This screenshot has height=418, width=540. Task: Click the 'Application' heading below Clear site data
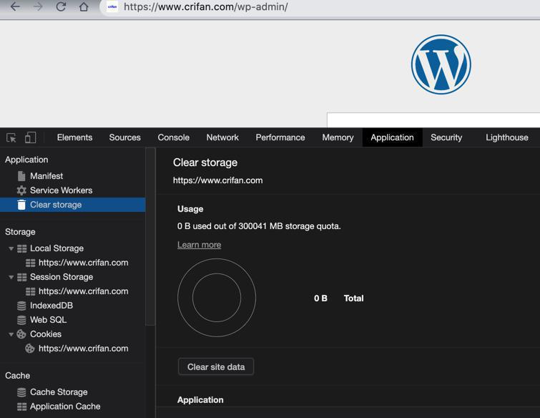(200, 399)
